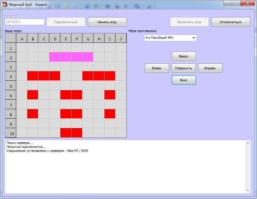Click the Начать игру button

point(107,22)
